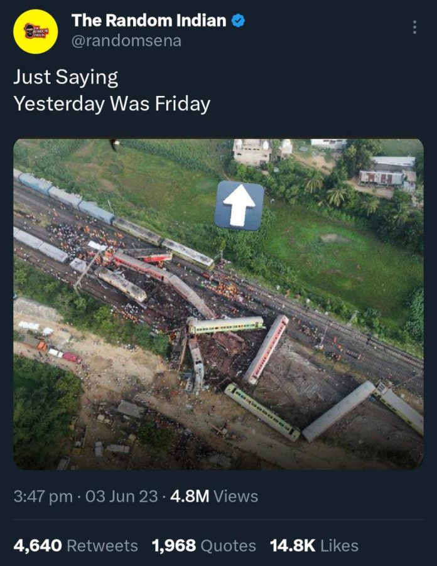Open The Random Indian profile picture

(36, 31)
